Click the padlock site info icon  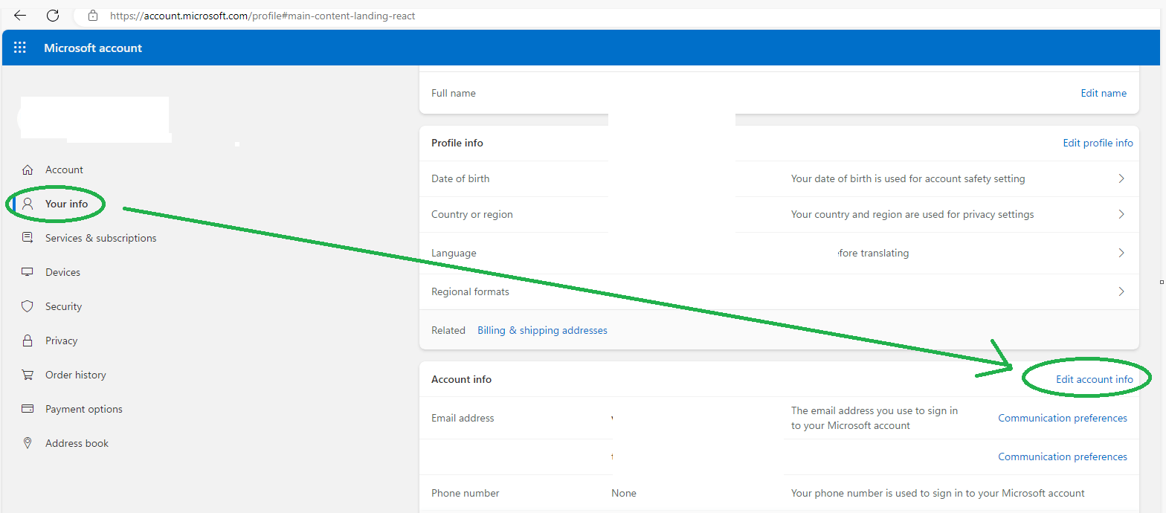click(93, 15)
